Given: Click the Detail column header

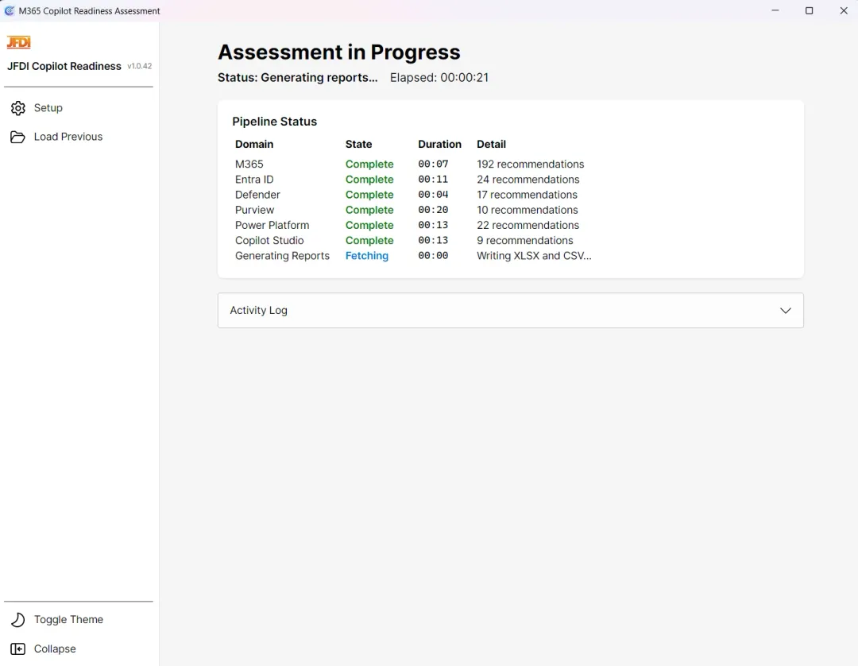Looking at the screenshot, I should 491,145.
